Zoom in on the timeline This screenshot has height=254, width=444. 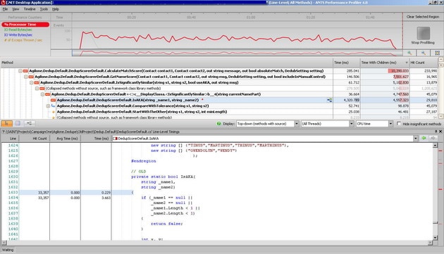coord(409,53)
